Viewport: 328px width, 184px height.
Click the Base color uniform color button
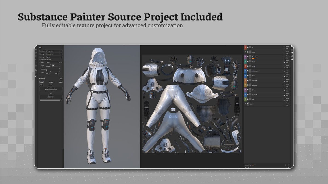click(x=51, y=97)
